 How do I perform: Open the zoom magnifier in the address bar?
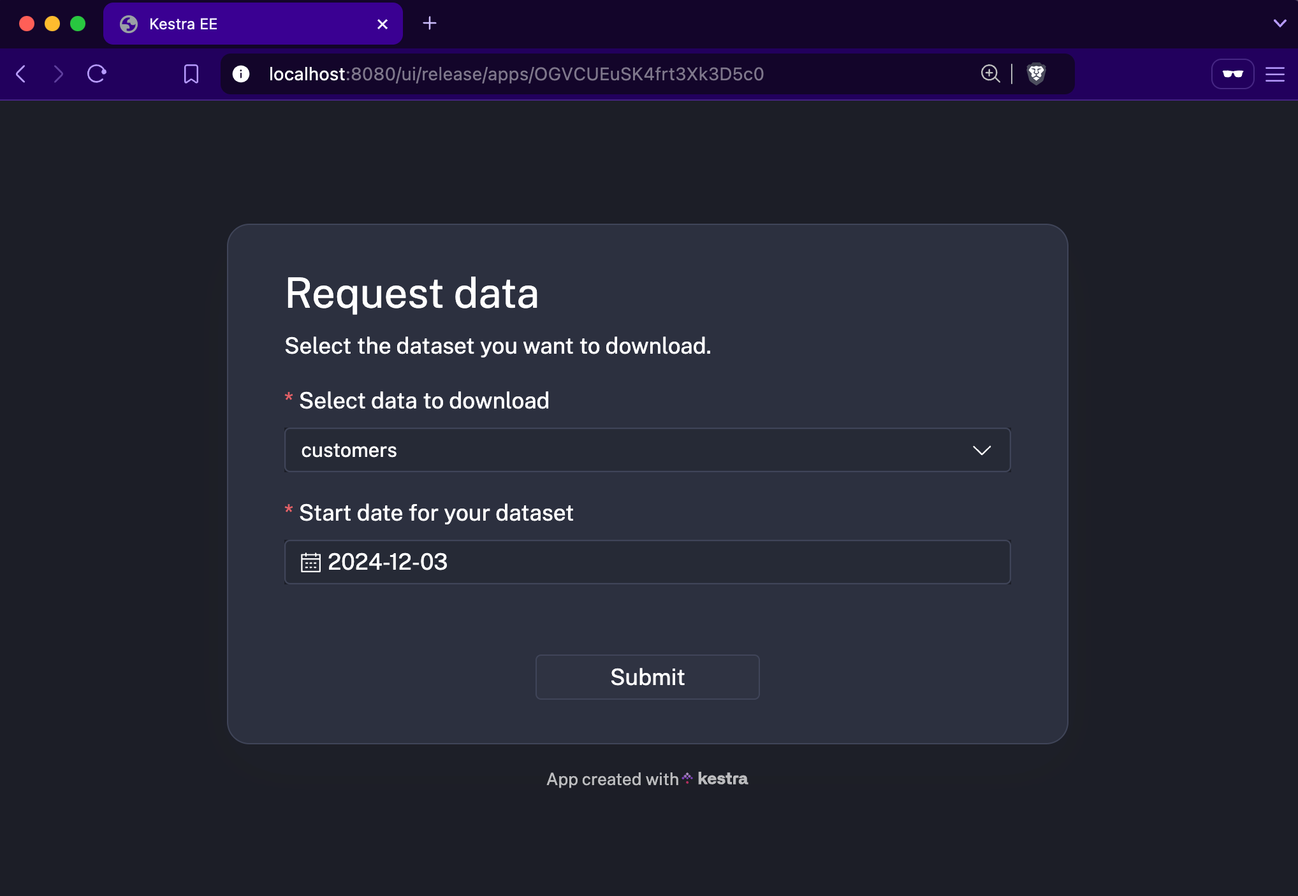pyautogui.click(x=990, y=74)
